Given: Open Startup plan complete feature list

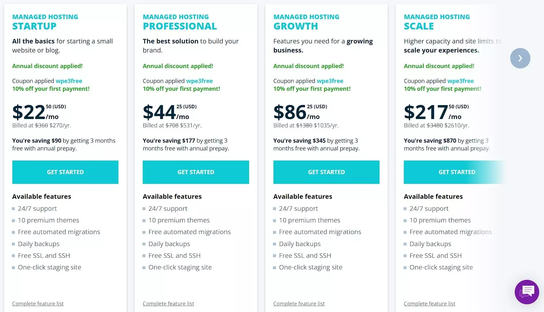Looking at the screenshot, I should pyautogui.click(x=38, y=304).
